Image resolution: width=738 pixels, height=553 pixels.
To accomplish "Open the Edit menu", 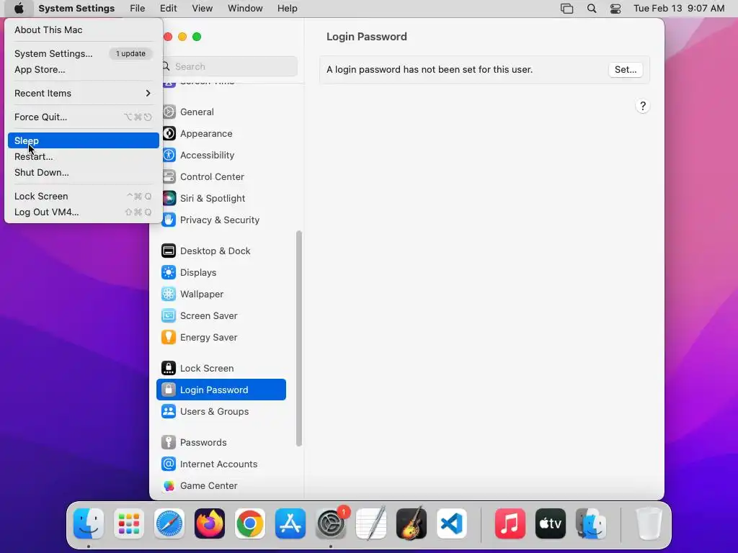I will [x=168, y=9].
